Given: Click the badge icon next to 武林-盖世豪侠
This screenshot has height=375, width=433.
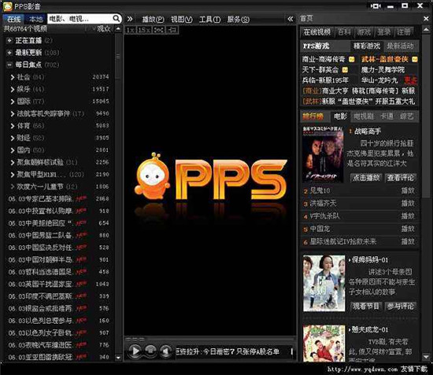Looking at the screenshot, I should (414, 59).
